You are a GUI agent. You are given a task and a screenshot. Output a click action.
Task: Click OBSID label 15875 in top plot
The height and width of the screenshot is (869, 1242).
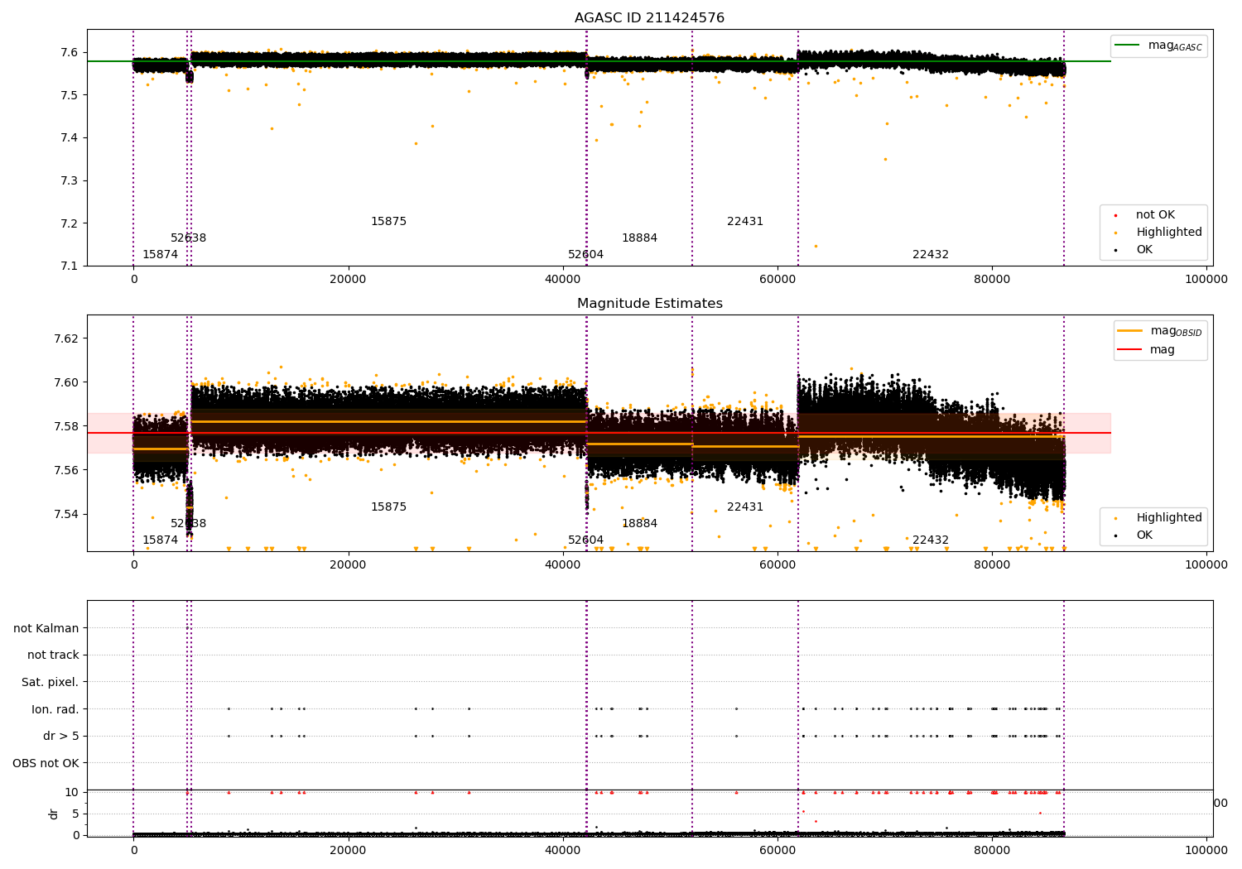click(x=388, y=222)
